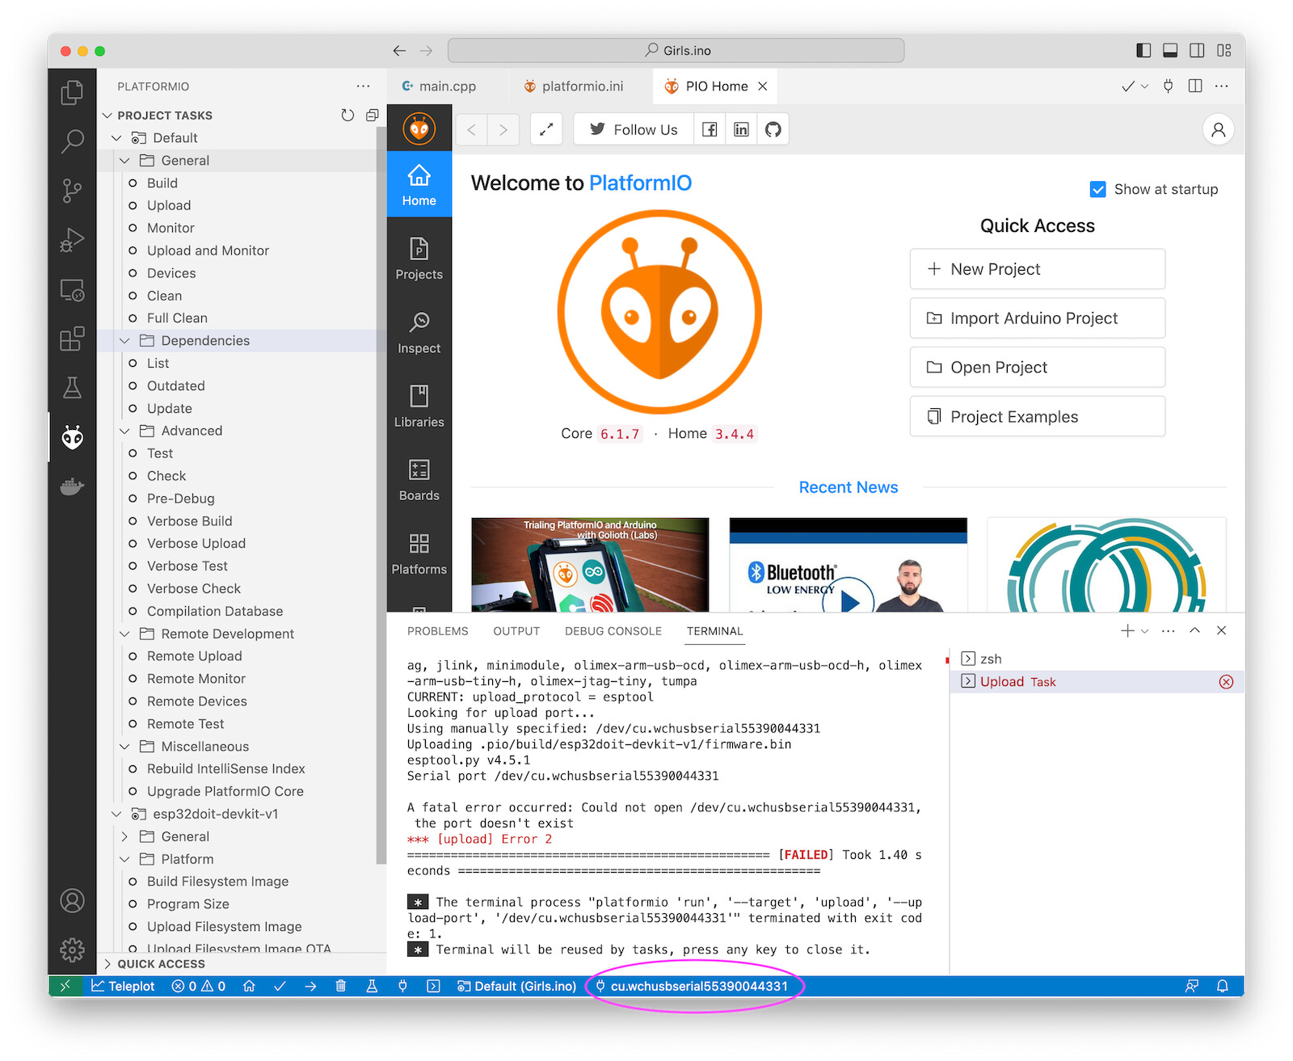
Task: Expand General folder under esp32doit-devkit-v1
Action: point(124,836)
